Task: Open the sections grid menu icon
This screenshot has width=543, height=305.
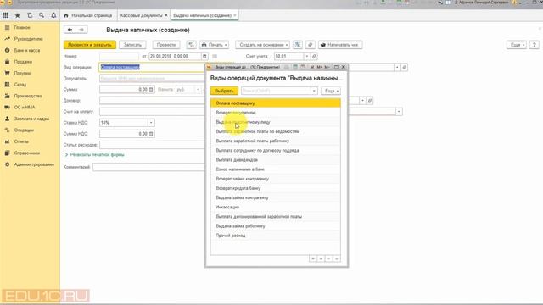Action: click(x=6, y=15)
